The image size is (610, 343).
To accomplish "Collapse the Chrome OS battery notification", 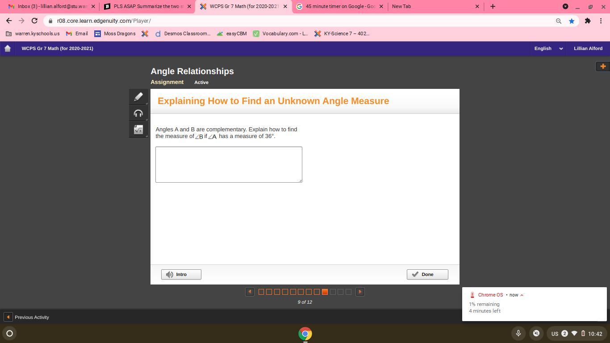I will [522, 295].
